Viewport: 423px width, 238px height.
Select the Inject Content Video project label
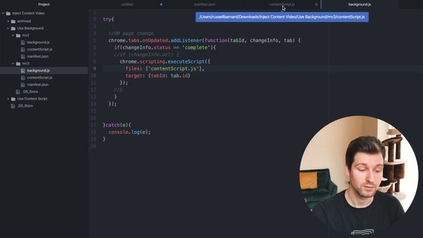point(28,13)
